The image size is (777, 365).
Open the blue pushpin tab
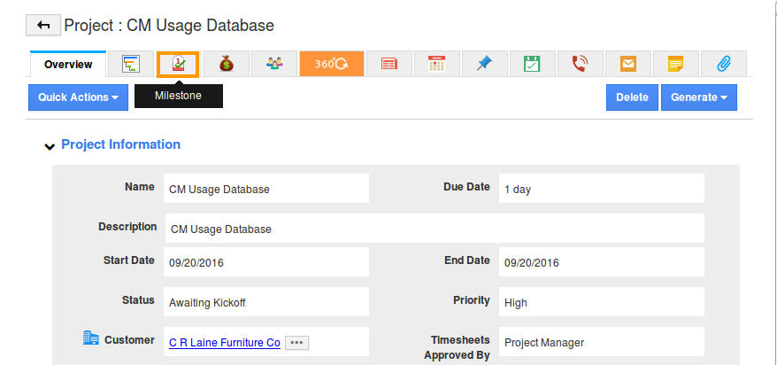(485, 64)
